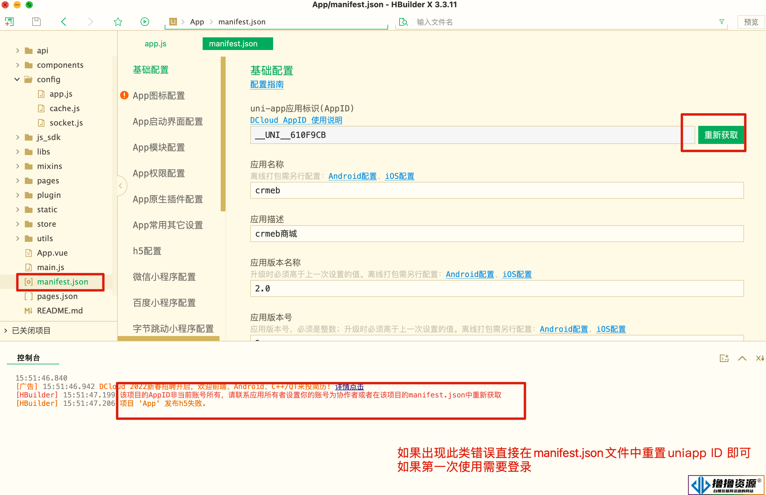Viewport: 766px width, 495px height.
Task: Click the star bookmark icon
Action: click(x=118, y=22)
